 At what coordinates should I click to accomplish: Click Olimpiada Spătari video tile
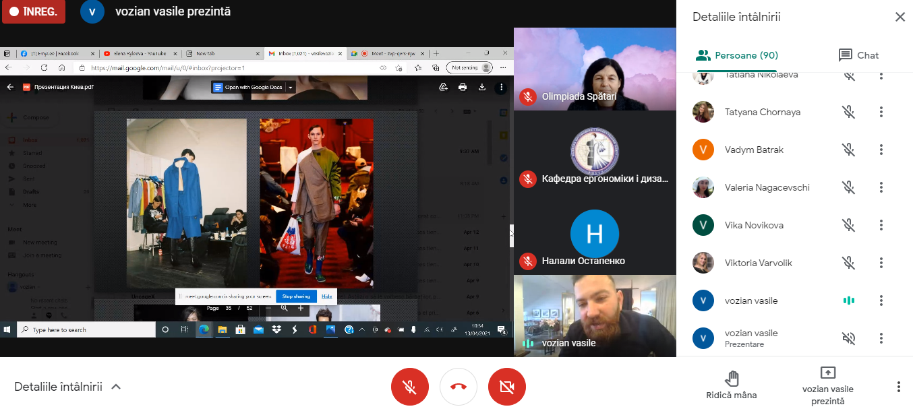coord(595,69)
